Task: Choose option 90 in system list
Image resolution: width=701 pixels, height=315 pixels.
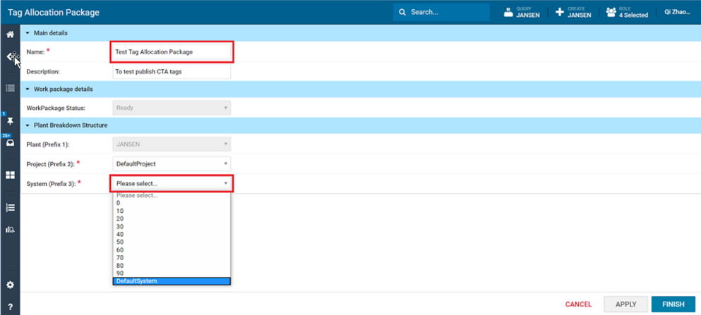Action: pyautogui.click(x=172, y=273)
